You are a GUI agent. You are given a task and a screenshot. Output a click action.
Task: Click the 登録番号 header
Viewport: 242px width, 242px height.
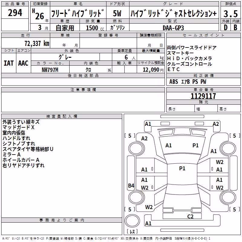[x=108, y=35]
